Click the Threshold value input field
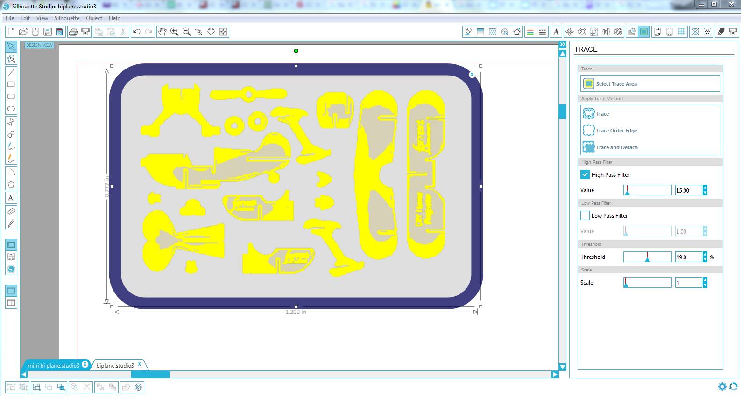Screen dimensions: 741x396 [x=688, y=257]
